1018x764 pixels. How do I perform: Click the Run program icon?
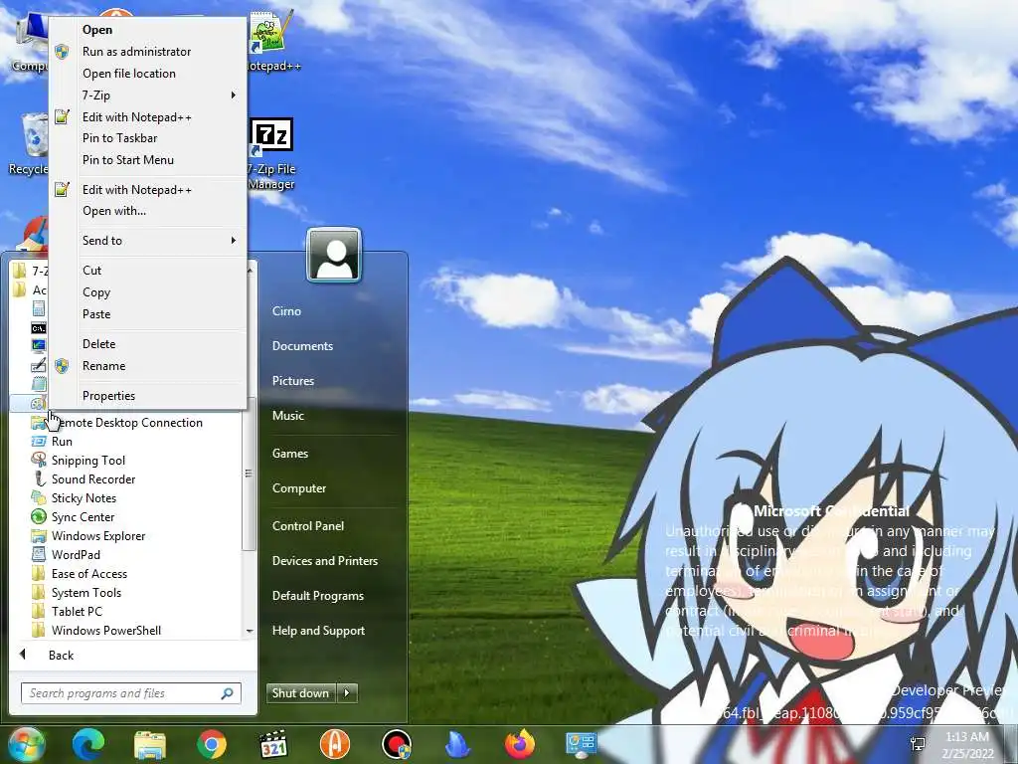point(39,441)
